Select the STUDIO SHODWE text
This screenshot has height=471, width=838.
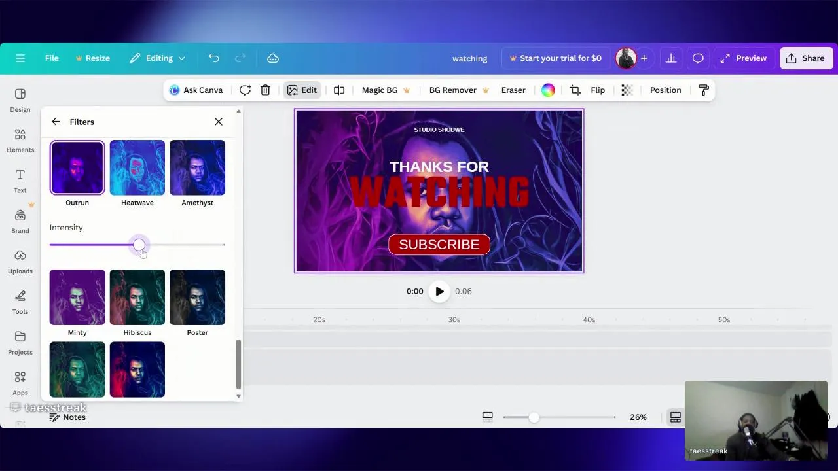pos(439,130)
